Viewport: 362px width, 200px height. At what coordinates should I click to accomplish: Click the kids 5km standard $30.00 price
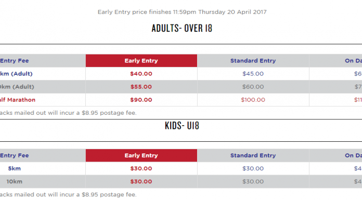pos(253,169)
